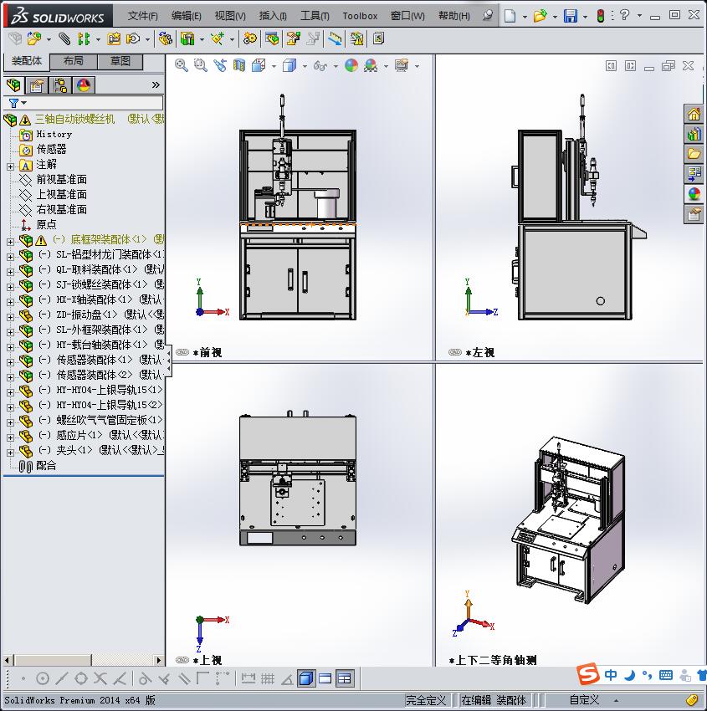Open the Hide/Show Items glasses dropdown arrow
The width and height of the screenshot is (707, 711).
[x=336, y=67]
